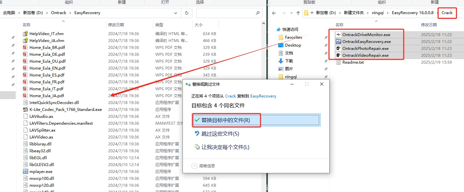Click the Favorites folder icon in sidebar
464x192 pixels.
tap(280, 37)
